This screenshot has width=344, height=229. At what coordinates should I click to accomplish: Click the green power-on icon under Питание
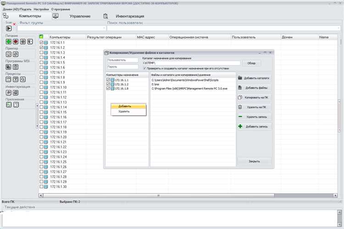pyautogui.click(x=9, y=42)
